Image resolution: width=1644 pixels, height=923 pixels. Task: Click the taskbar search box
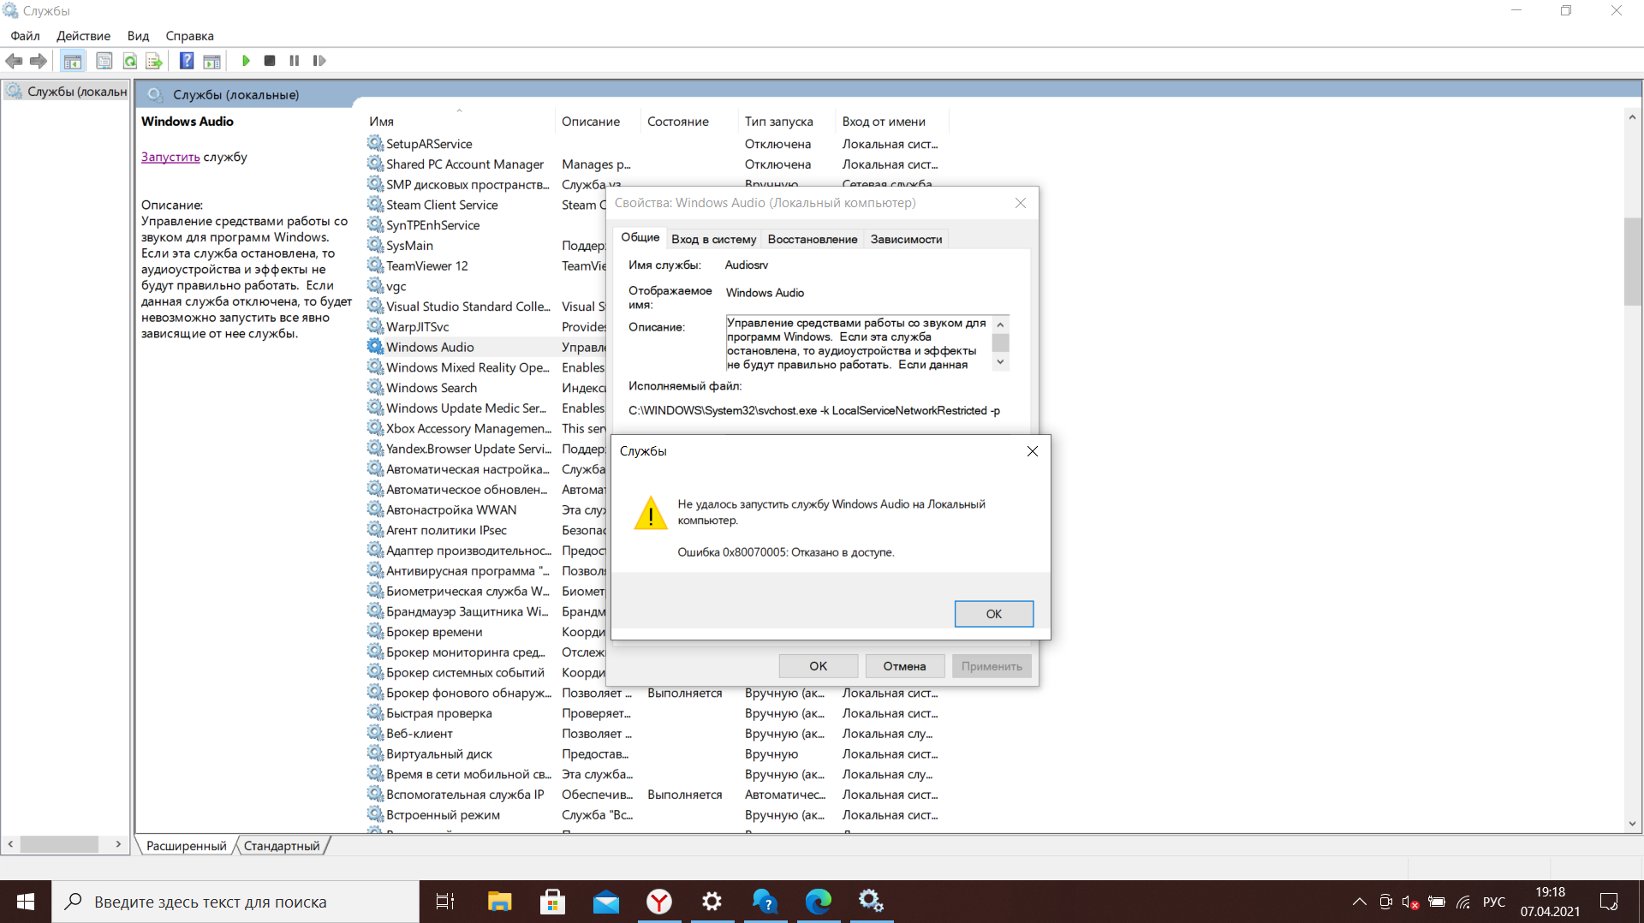coord(235,902)
